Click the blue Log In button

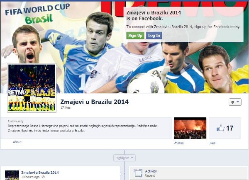(x=154, y=35)
